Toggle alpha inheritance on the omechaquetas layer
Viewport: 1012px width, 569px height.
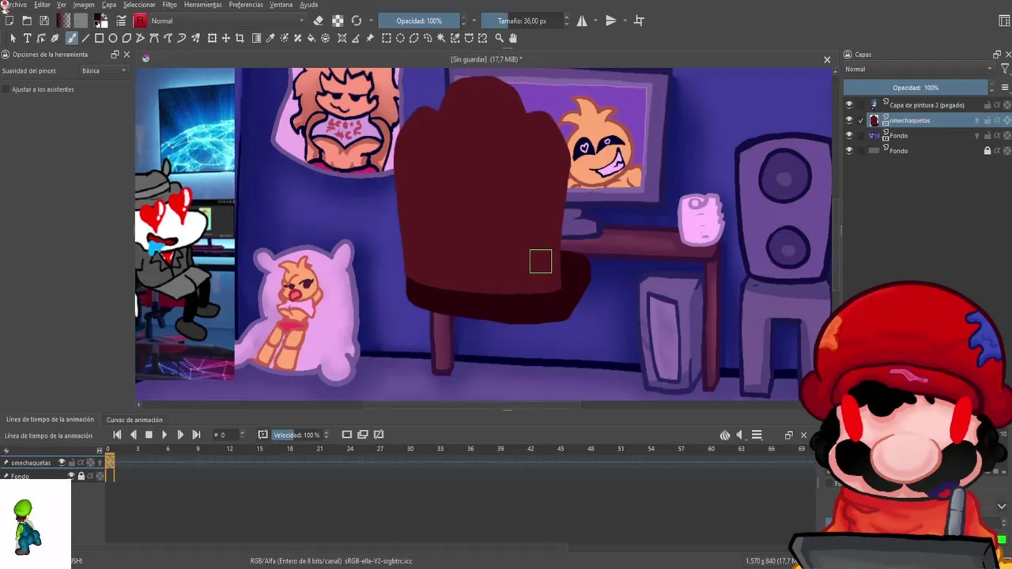click(x=997, y=120)
